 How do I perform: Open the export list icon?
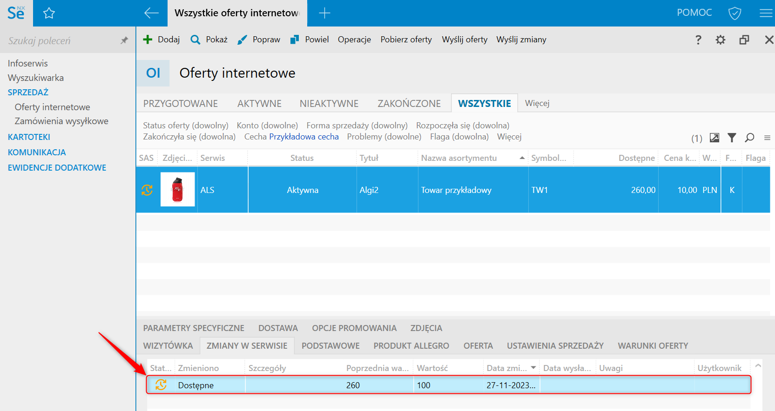[714, 138]
